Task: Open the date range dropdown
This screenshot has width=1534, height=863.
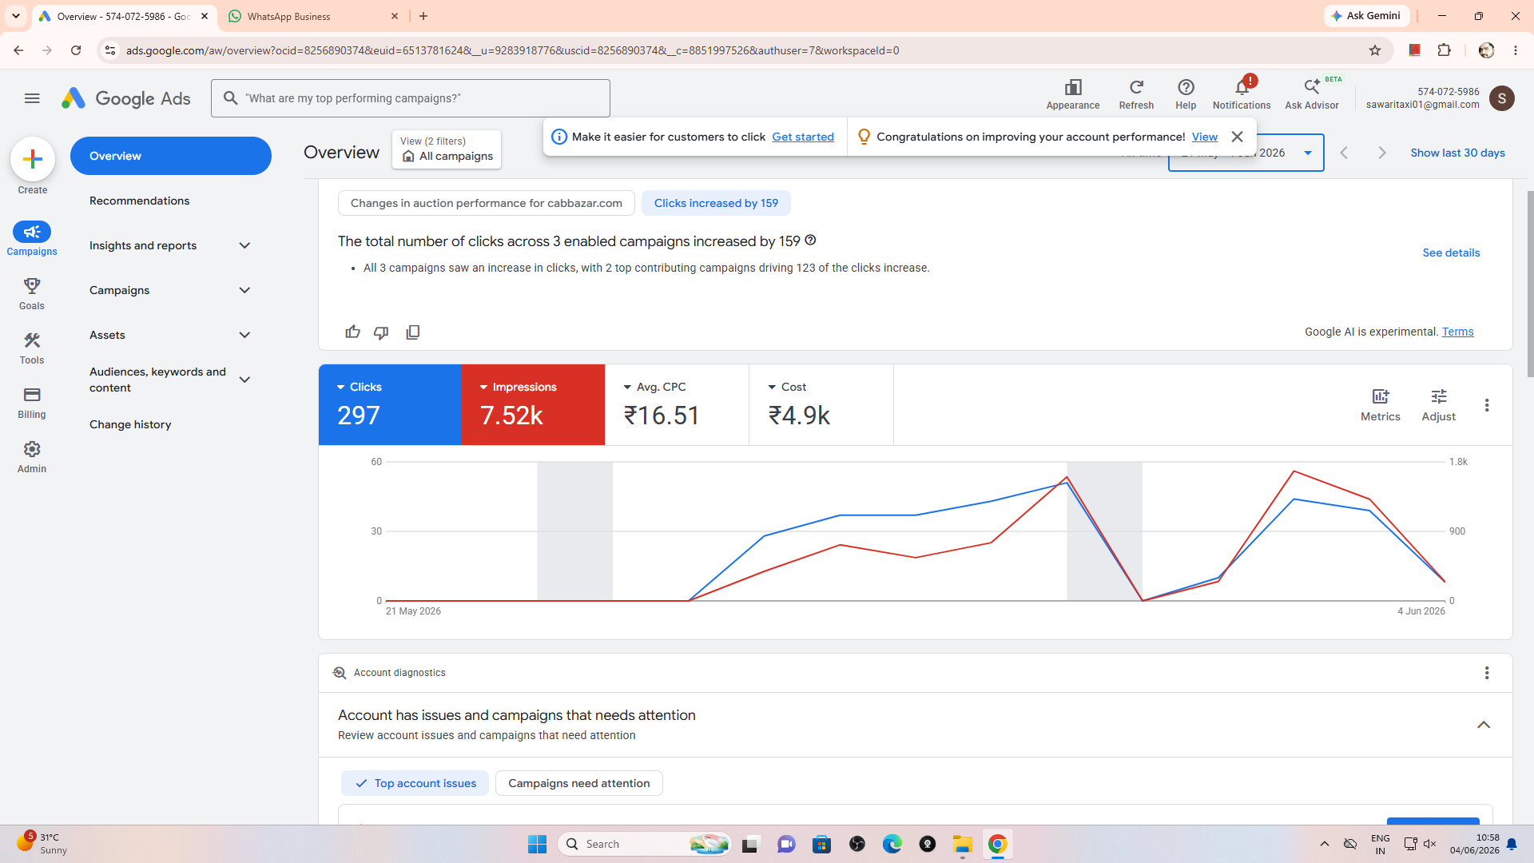Action: (1307, 153)
